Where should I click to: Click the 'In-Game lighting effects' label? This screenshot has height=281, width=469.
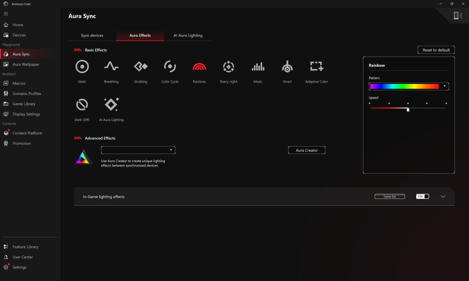tap(104, 197)
